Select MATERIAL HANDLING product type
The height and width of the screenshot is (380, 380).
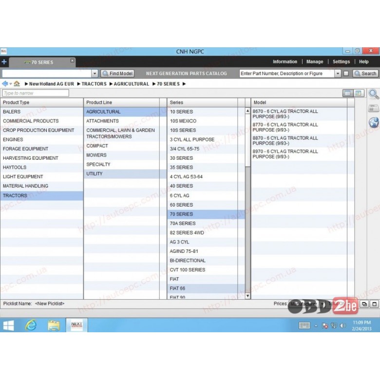(42, 186)
